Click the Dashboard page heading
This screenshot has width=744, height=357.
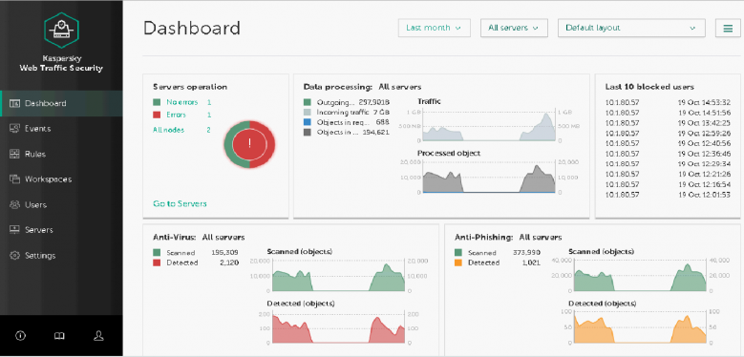coord(192,28)
